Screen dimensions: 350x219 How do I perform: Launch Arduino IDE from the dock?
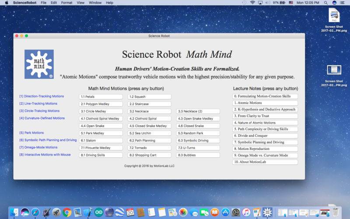[x=99, y=212]
